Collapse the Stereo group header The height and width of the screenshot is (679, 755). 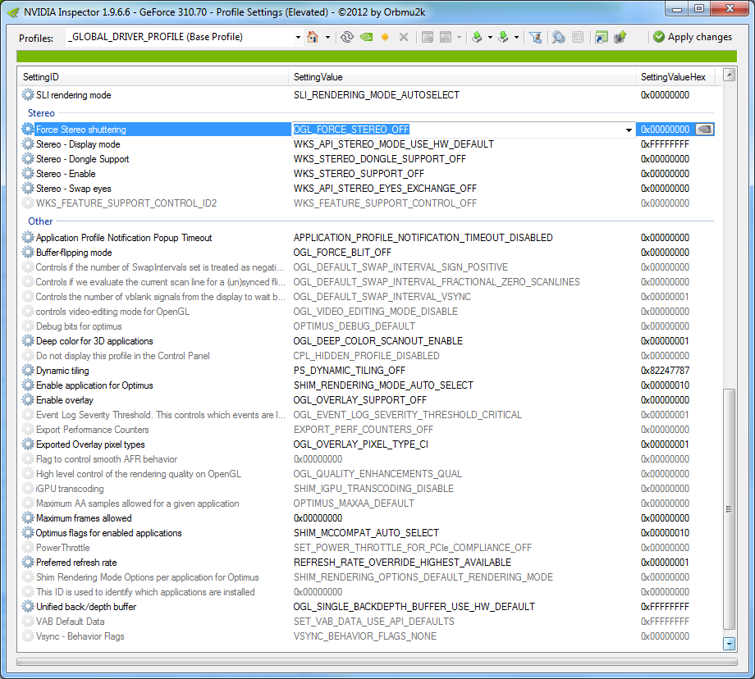[x=41, y=113]
